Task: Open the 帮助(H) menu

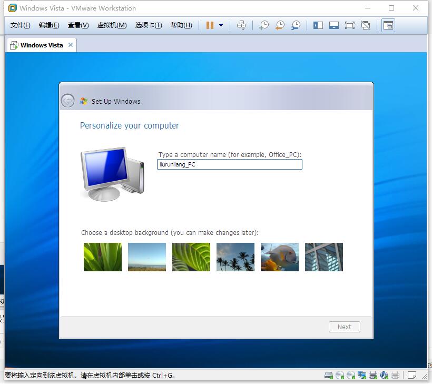Action: coord(181,25)
